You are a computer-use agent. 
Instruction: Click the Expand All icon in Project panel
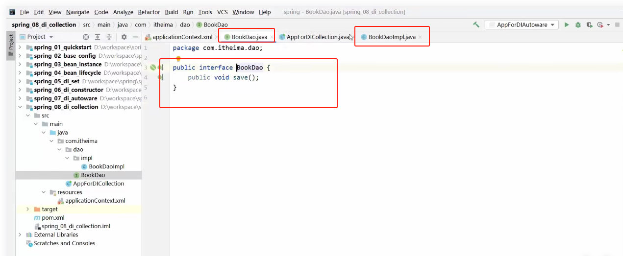coord(98,37)
